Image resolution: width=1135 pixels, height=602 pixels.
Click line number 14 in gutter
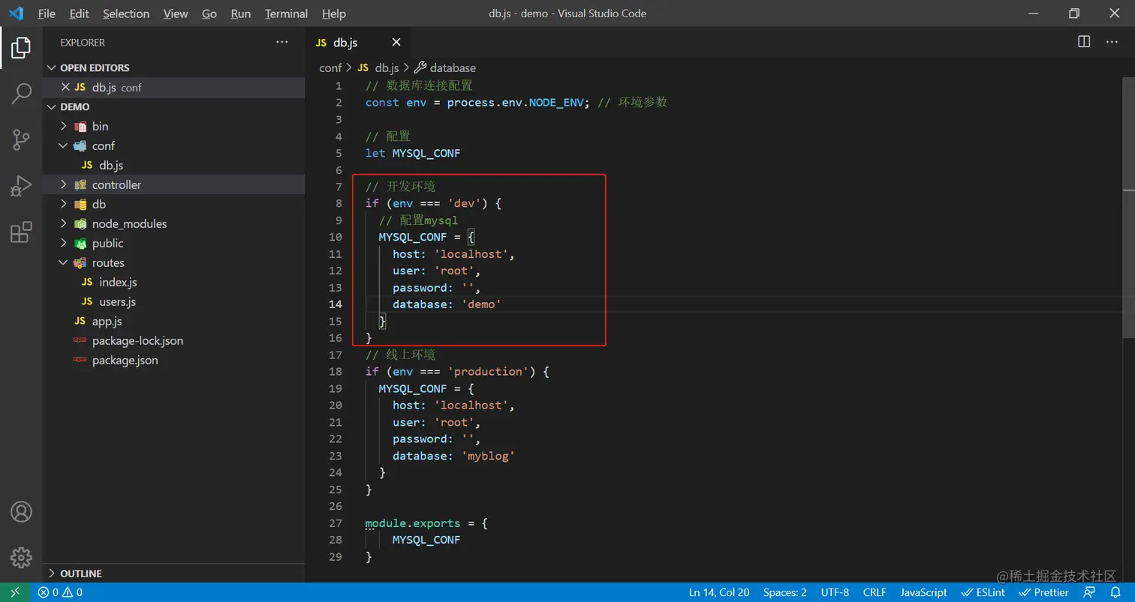(x=335, y=304)
